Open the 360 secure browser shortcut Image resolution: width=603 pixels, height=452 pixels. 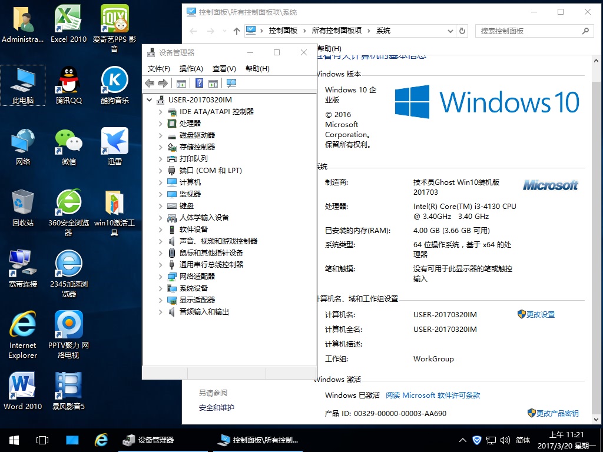[68, 212]
